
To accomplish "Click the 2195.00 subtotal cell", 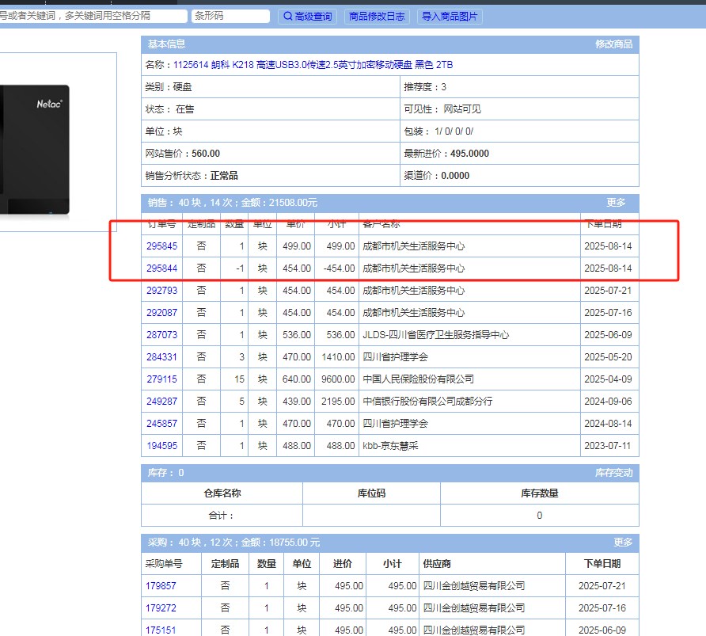I will pos(338,402).
